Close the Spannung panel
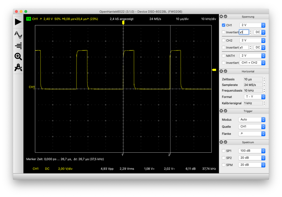Image resolution: width=282 pixels, height=197 pixels. pos(221,17)
